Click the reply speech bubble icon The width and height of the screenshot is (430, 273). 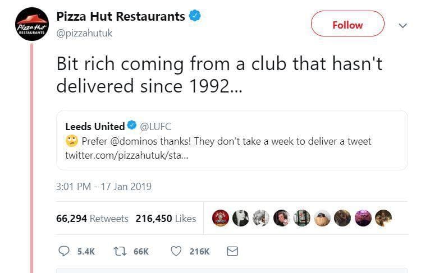click(x=64, y=251)
